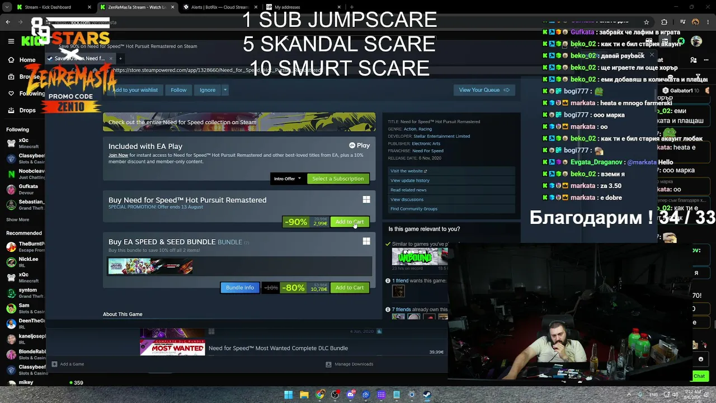Open File Explorer from taskbar
The image size is (716, 403).
(x=304, y=395)
